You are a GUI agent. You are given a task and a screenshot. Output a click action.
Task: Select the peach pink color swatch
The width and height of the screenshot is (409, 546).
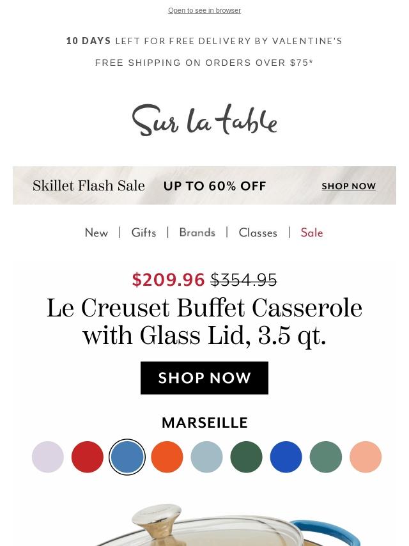366,457
